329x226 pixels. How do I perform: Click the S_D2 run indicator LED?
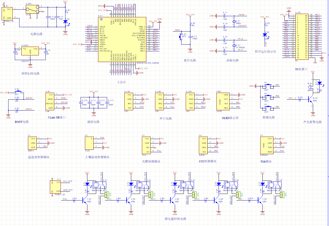click(265, 35)
